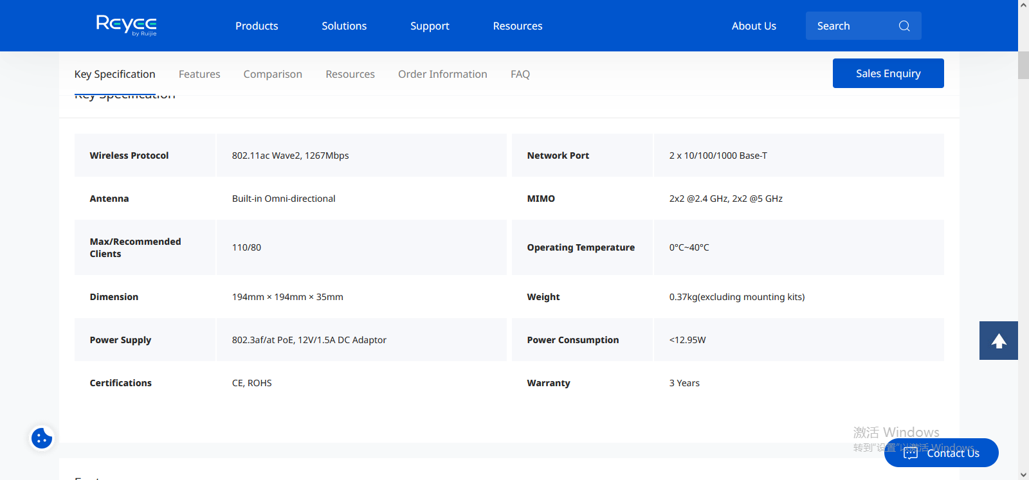The image size is (1029, 480).
Task: Click the Reyee by Ruijie logo
Action: (126, 25)
